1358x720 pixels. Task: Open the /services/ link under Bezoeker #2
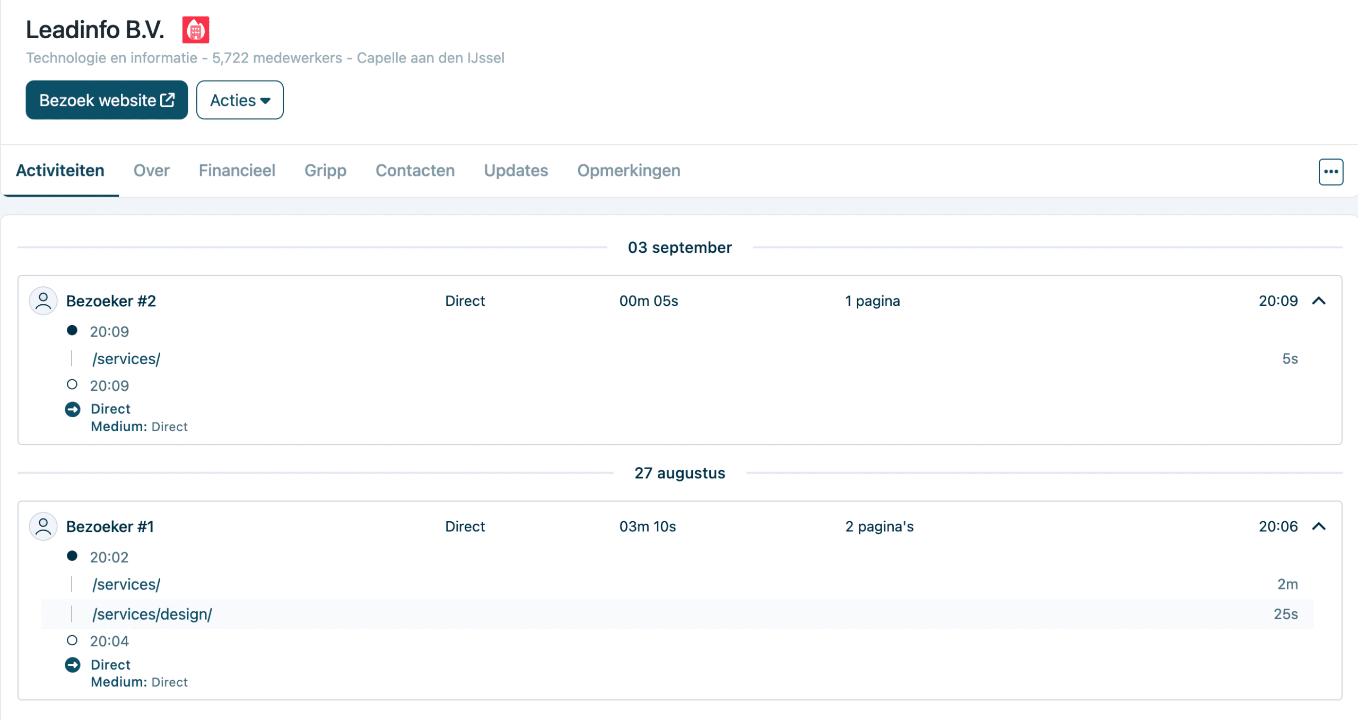[126, 358]
